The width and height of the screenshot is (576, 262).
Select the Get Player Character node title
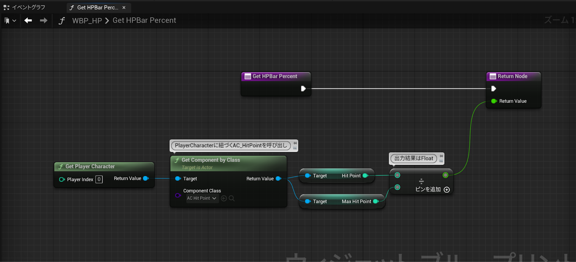[90, 167]
